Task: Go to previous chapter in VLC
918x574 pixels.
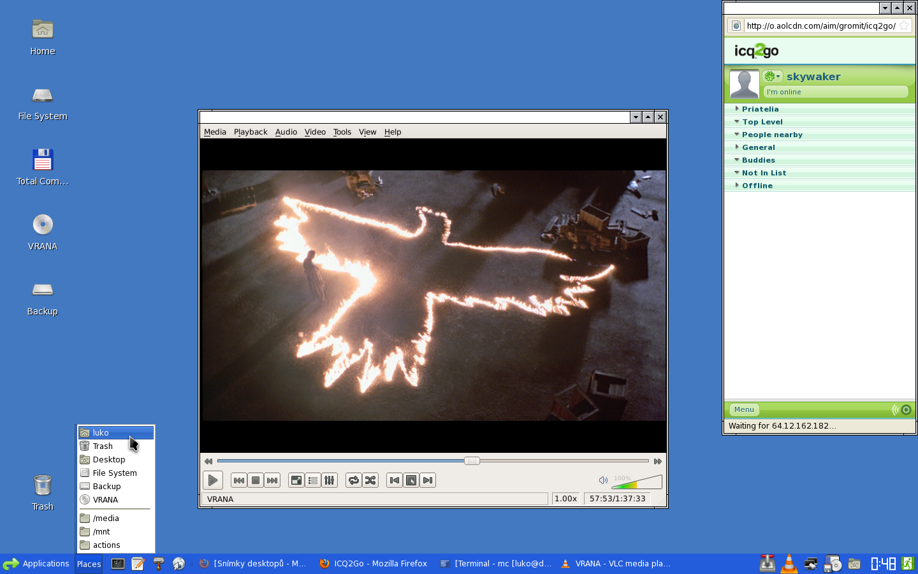Action: [395, 480]
